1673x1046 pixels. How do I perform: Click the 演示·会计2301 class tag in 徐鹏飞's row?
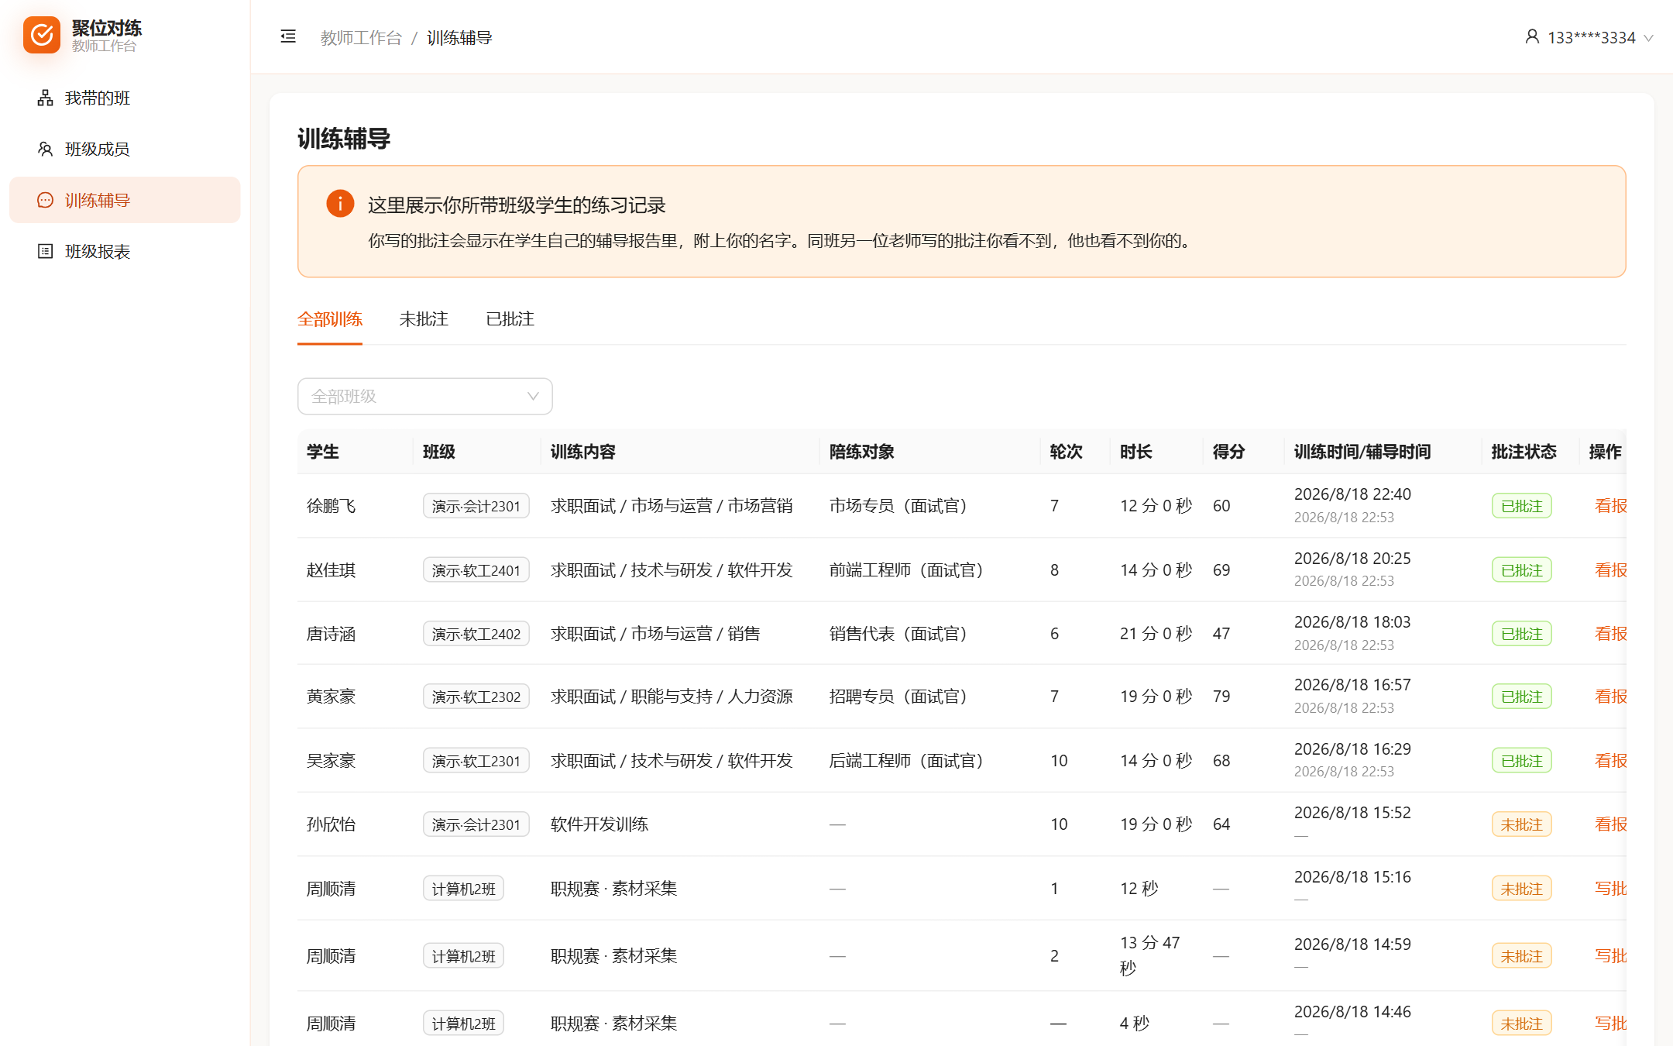point(476,506)
